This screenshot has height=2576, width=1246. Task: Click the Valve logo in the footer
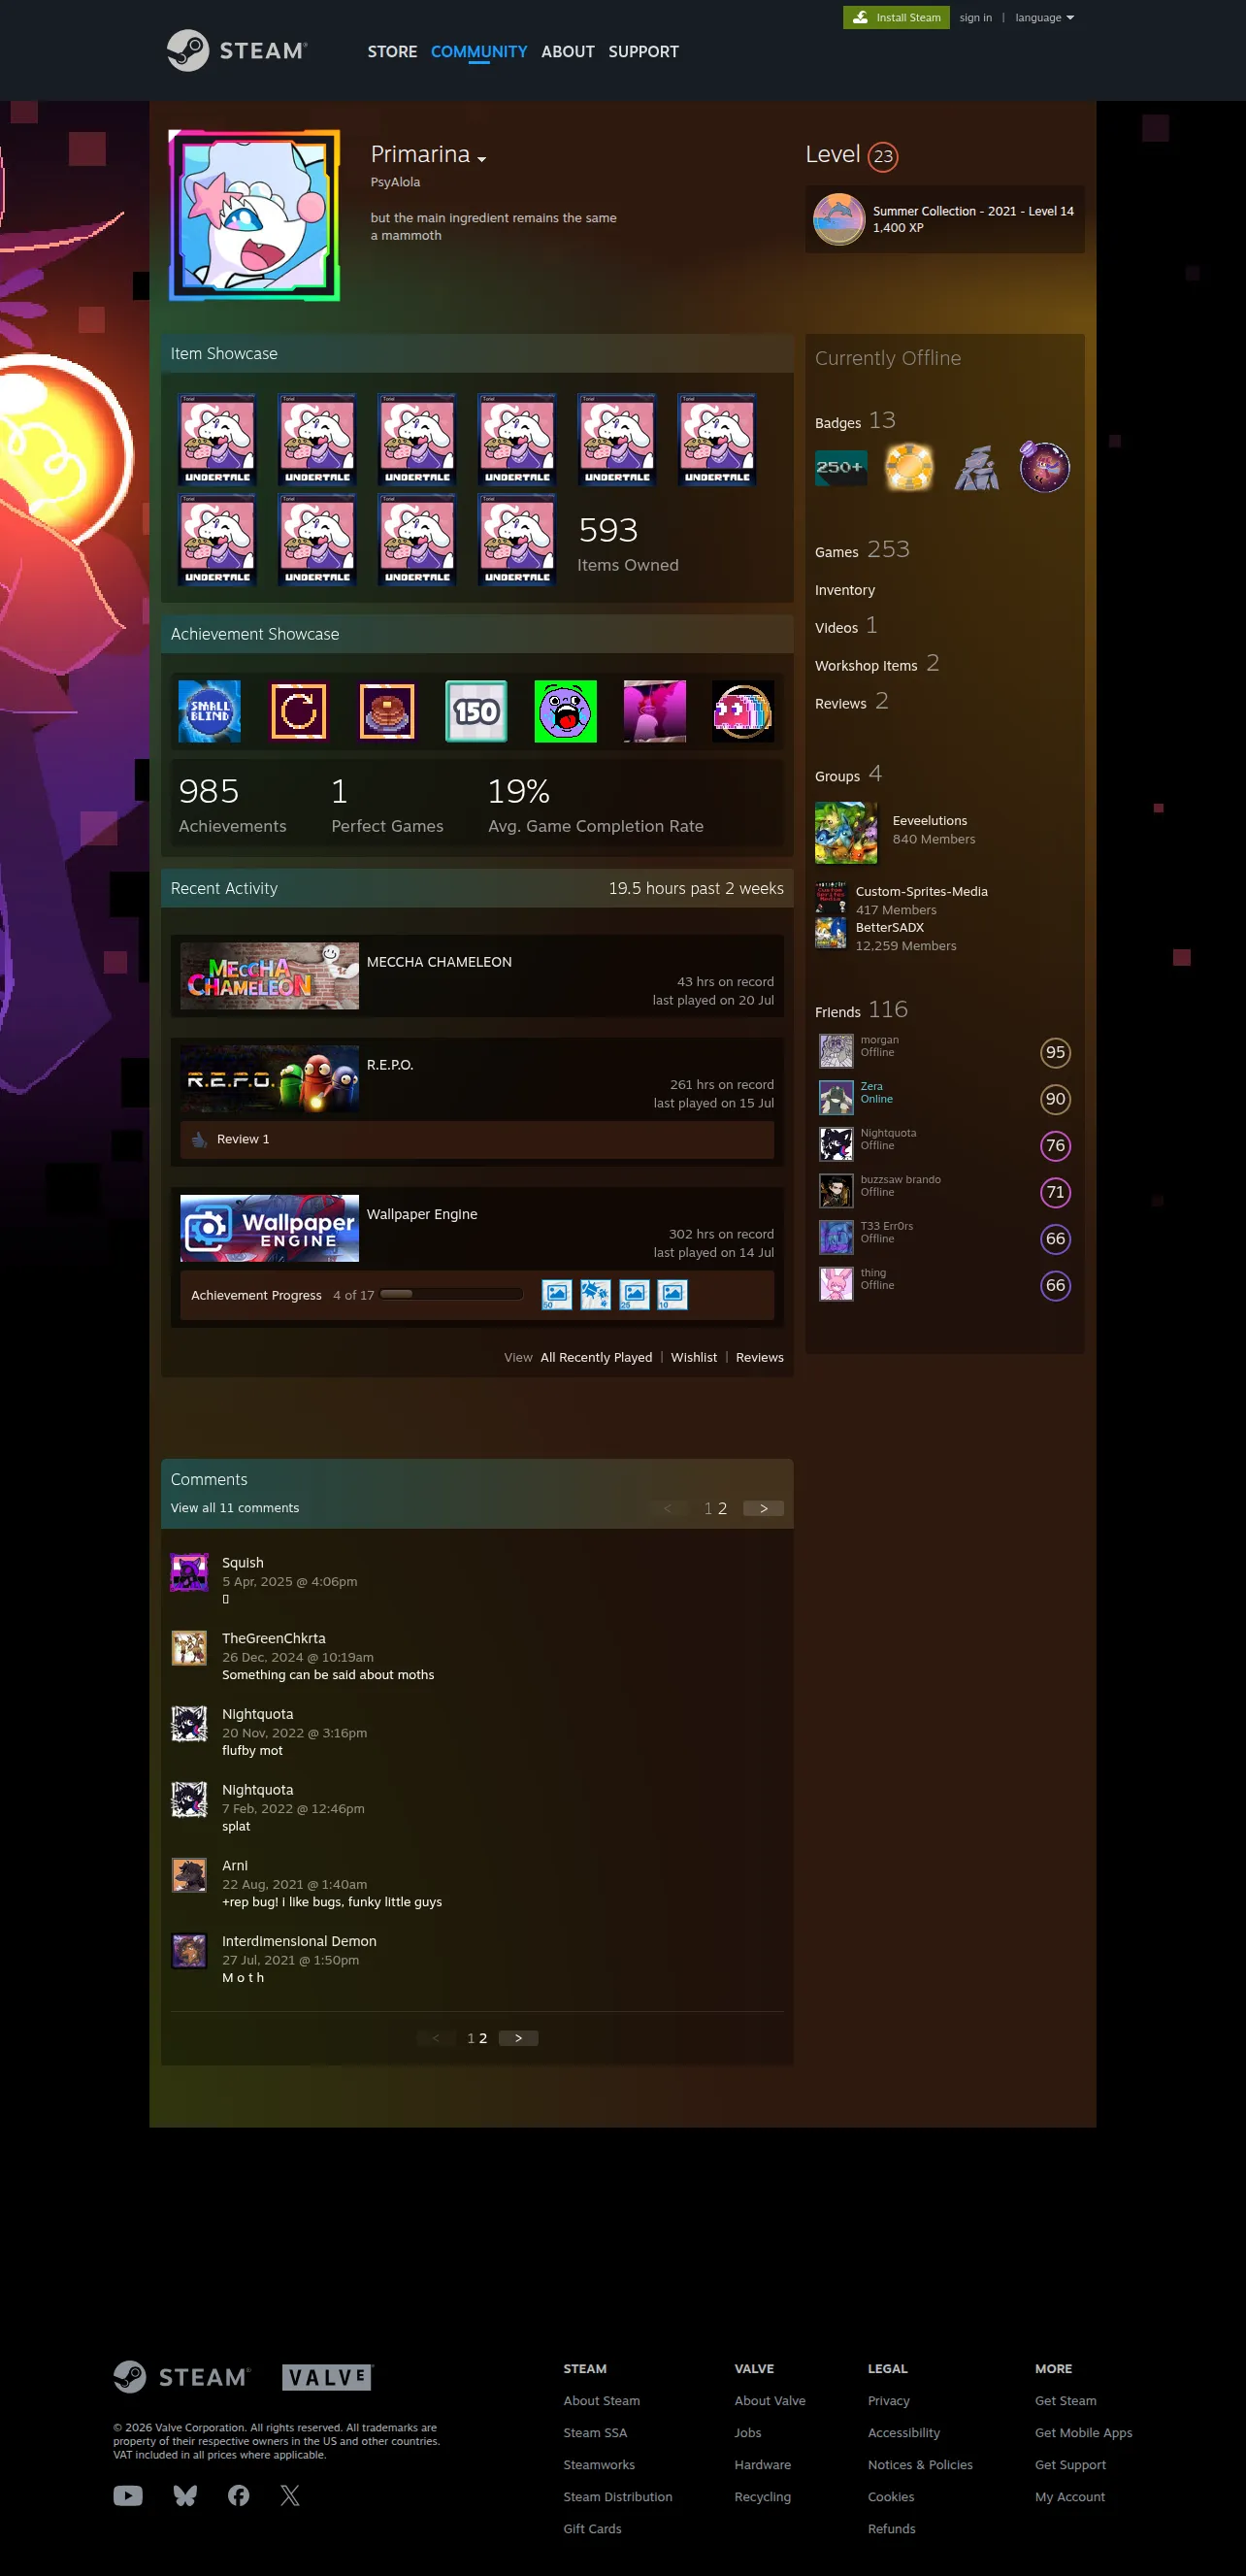(x=327, y=2377)
